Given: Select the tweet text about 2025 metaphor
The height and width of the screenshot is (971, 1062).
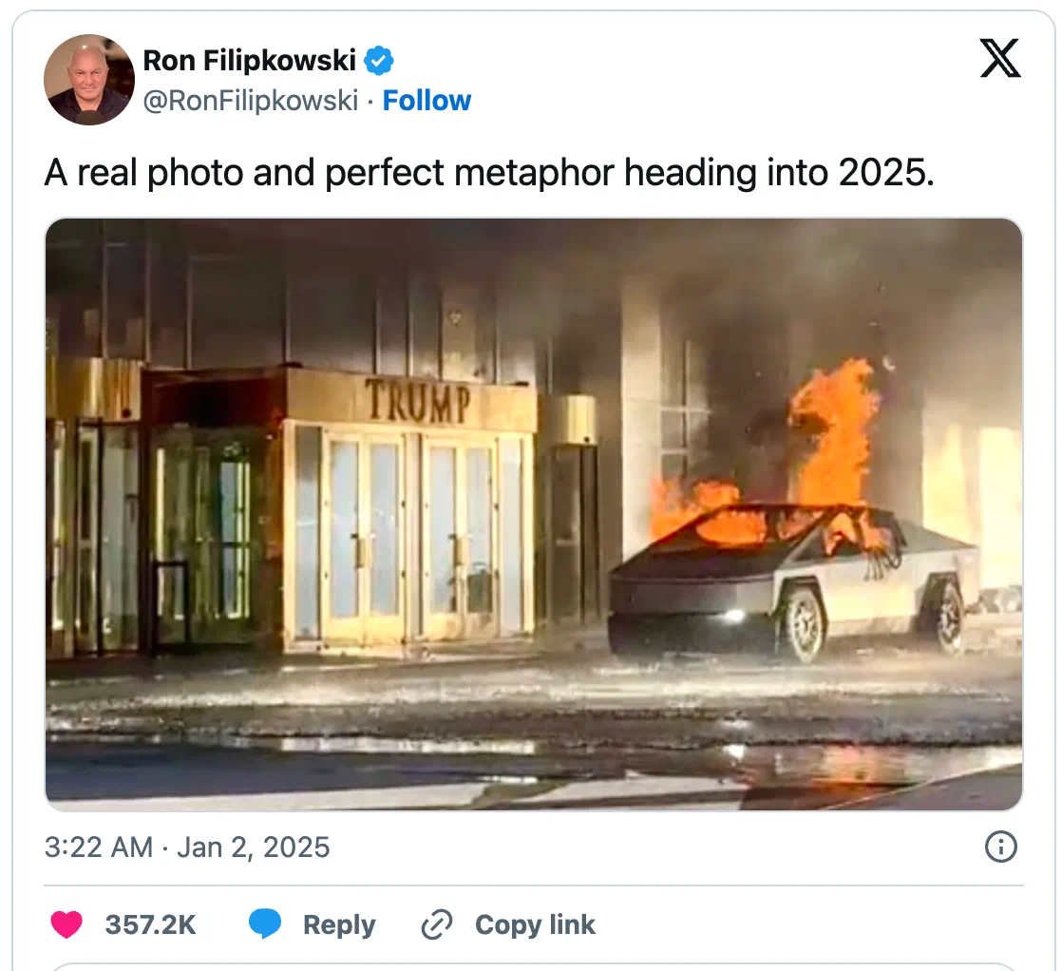Looking at the screenshot, I should click(x=489, y=172).
